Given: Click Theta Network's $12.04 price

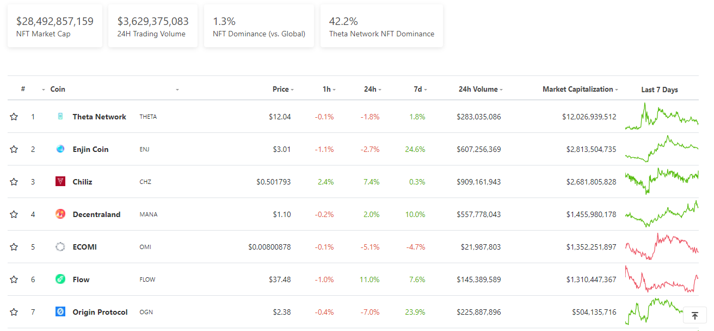Looking at the screenshot, I should click(x=280, y=117).
